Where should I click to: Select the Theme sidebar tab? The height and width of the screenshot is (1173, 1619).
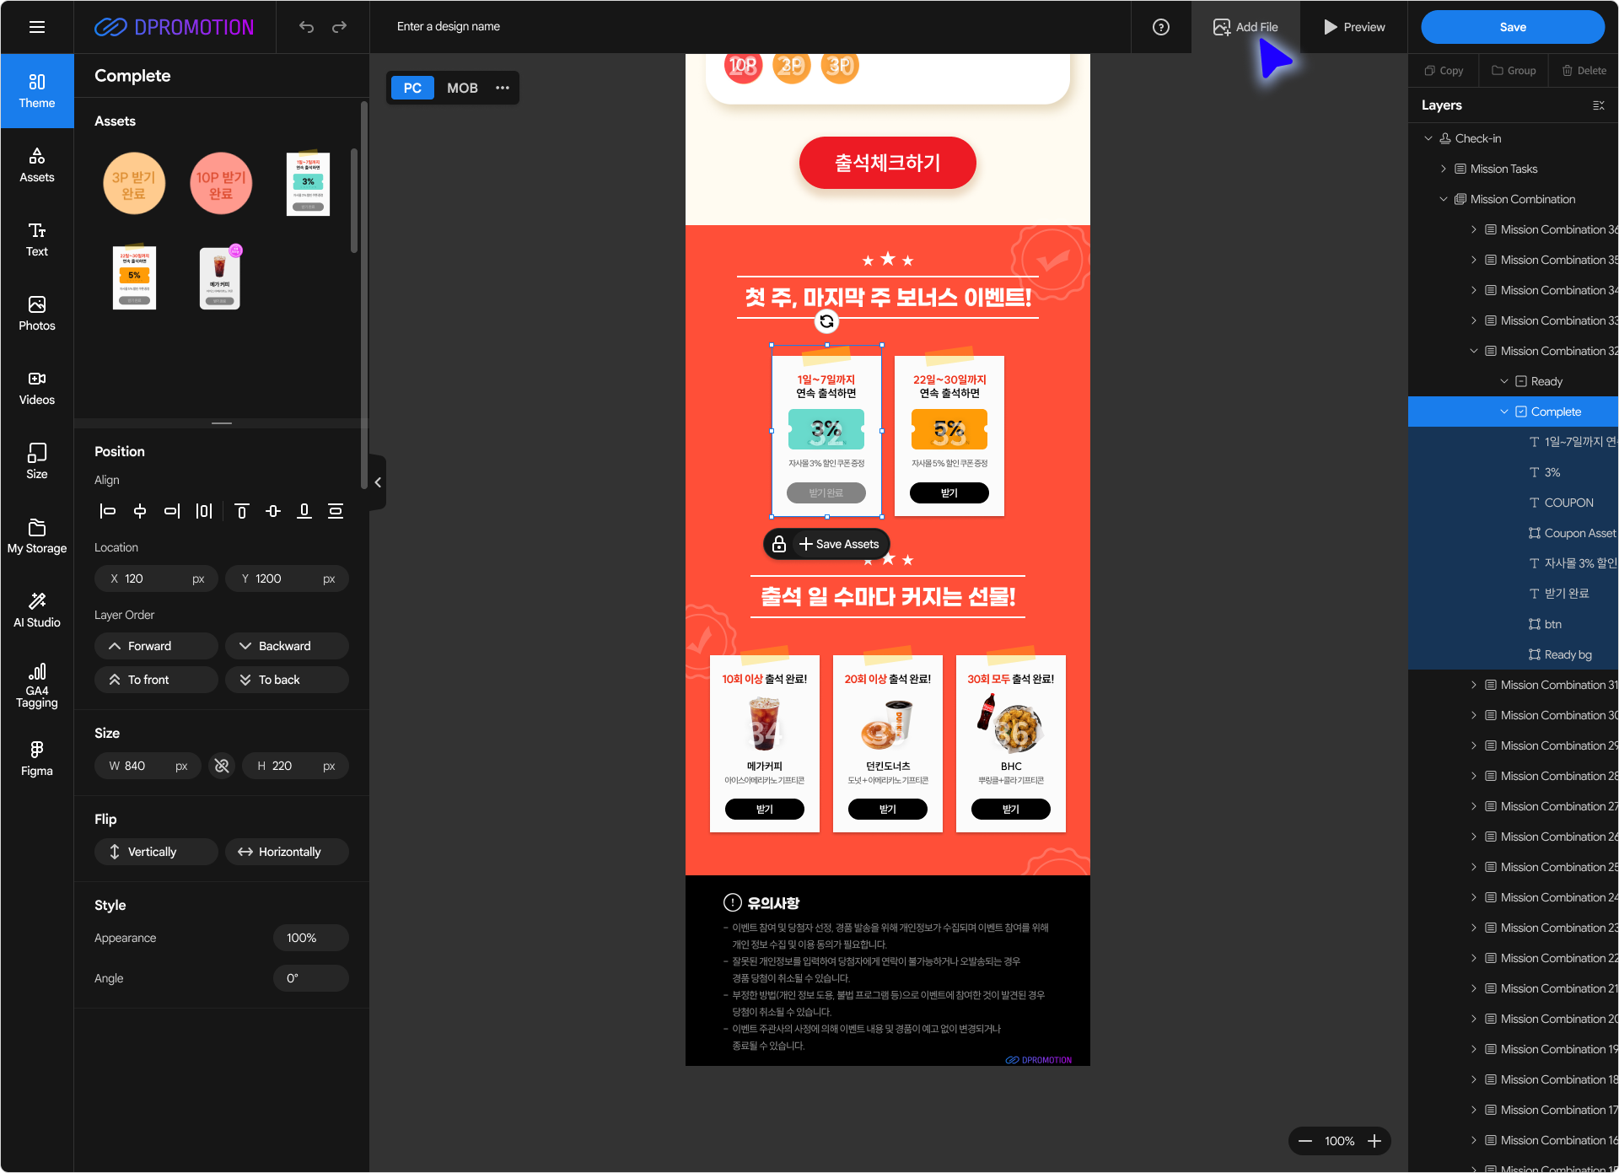click(x=37, y=91)
